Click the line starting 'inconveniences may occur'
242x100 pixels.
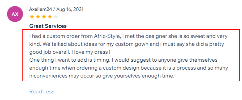pyautogui.click(x=102, y=76)
